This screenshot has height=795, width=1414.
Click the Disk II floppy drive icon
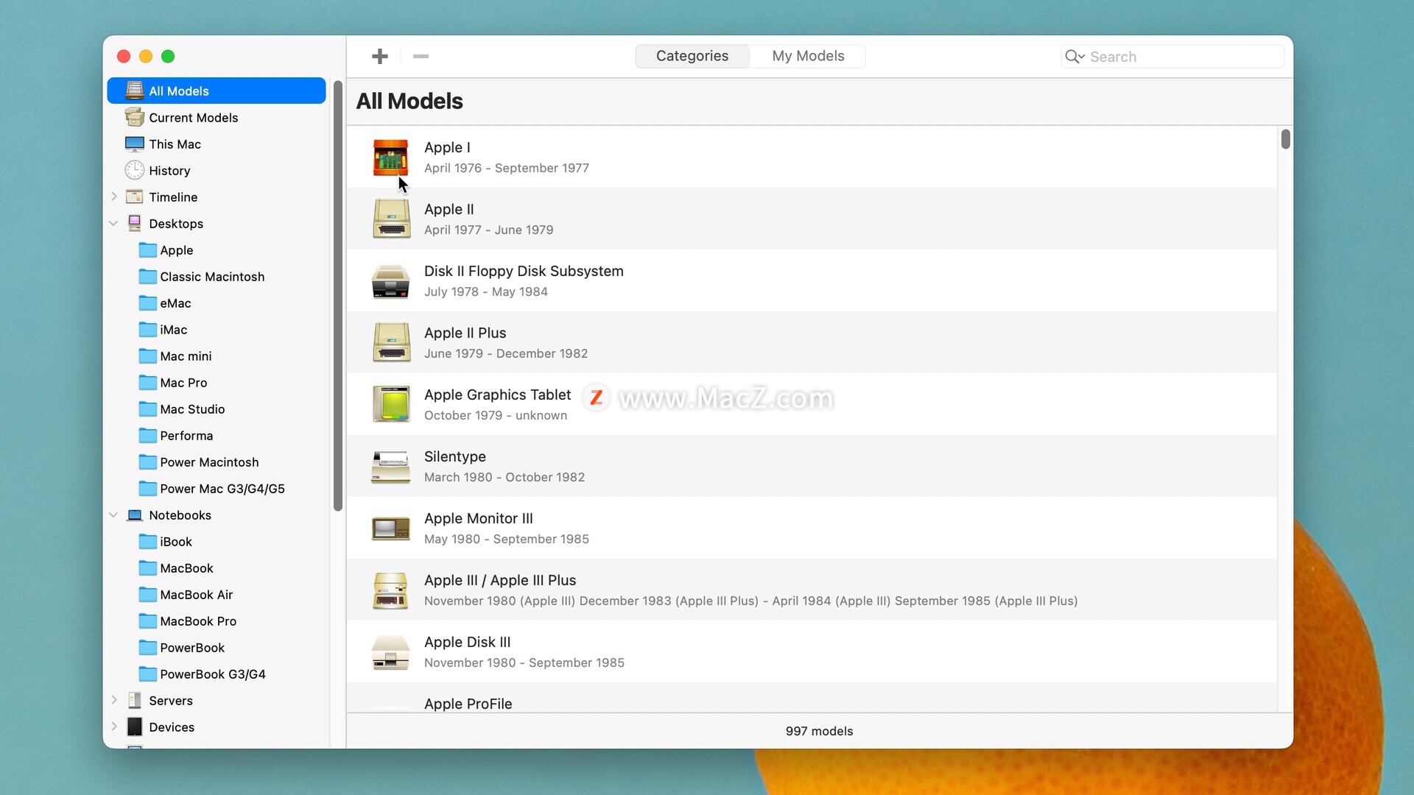click(390, 281)
